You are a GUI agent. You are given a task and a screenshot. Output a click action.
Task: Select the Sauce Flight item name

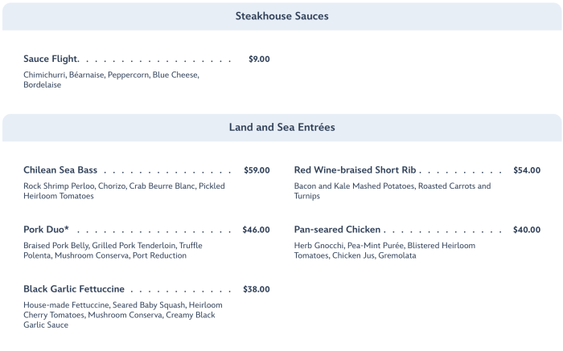coord(51,59)
